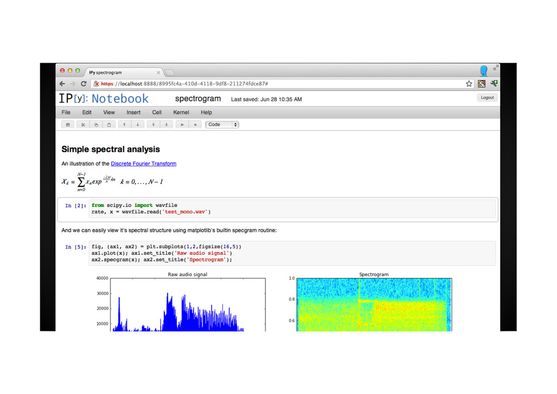This screenshot has width=557, height=394.
Task: Insert a cell below with the toolbar icon
Action: [x=166, y=125]
